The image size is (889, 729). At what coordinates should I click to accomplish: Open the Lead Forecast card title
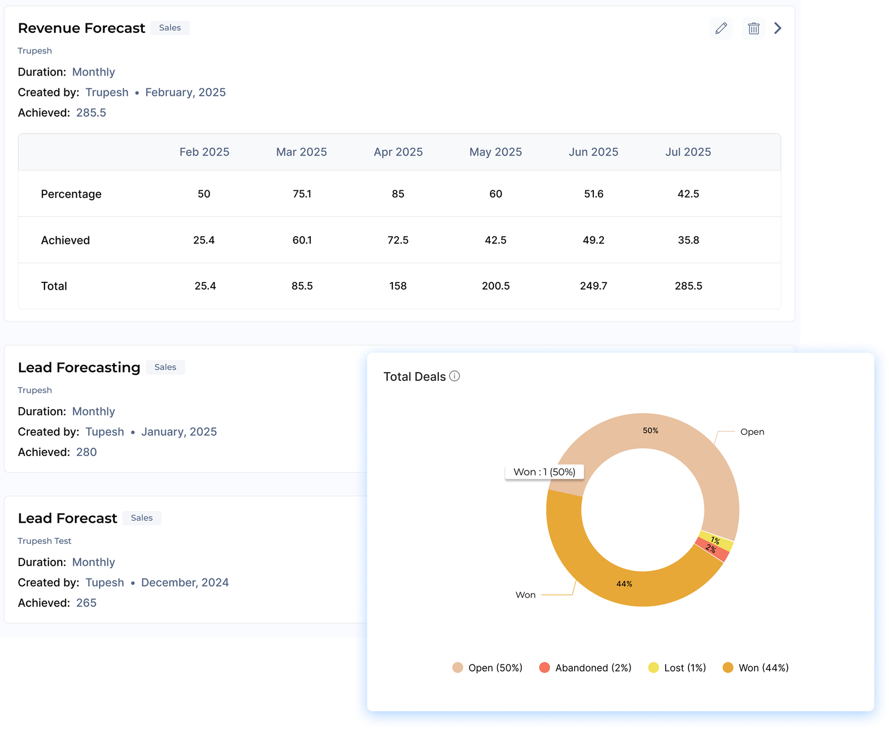pos(67,518)
